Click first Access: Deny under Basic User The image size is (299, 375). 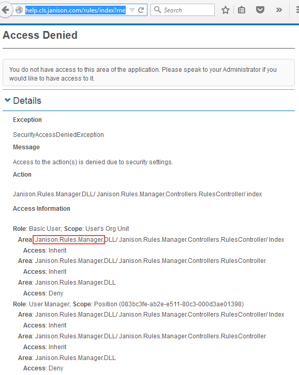43,293
